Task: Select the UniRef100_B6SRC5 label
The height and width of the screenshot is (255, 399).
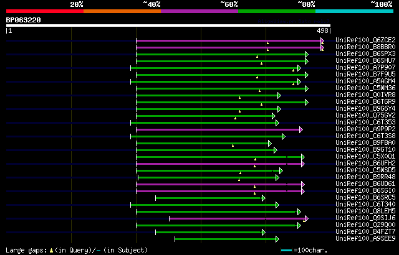Action: tap(365, 198)
